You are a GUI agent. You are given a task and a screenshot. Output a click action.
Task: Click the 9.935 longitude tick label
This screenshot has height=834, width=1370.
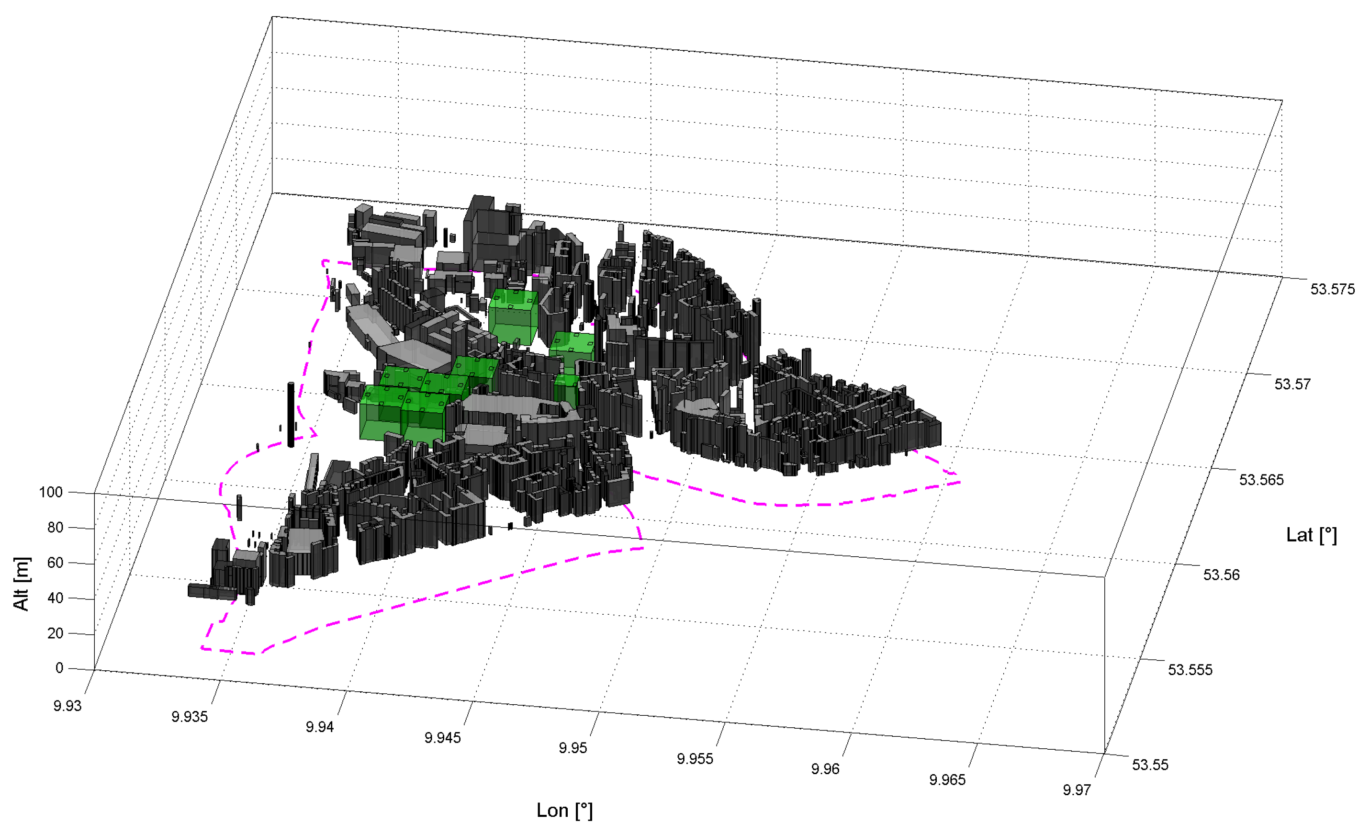pos(189,717)
